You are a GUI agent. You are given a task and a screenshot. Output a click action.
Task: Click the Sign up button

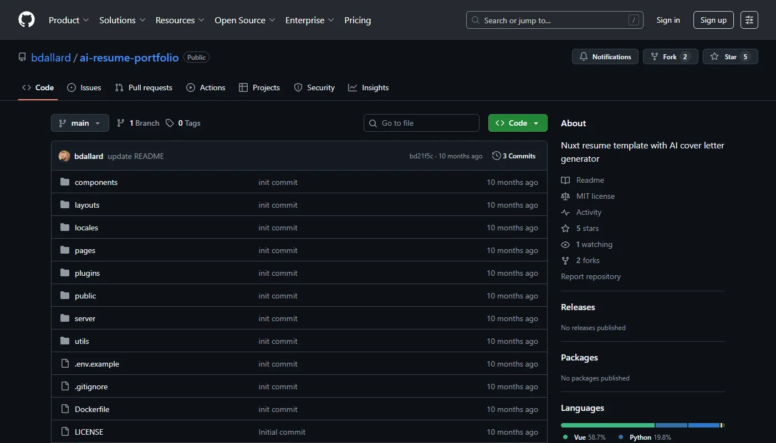713,20
